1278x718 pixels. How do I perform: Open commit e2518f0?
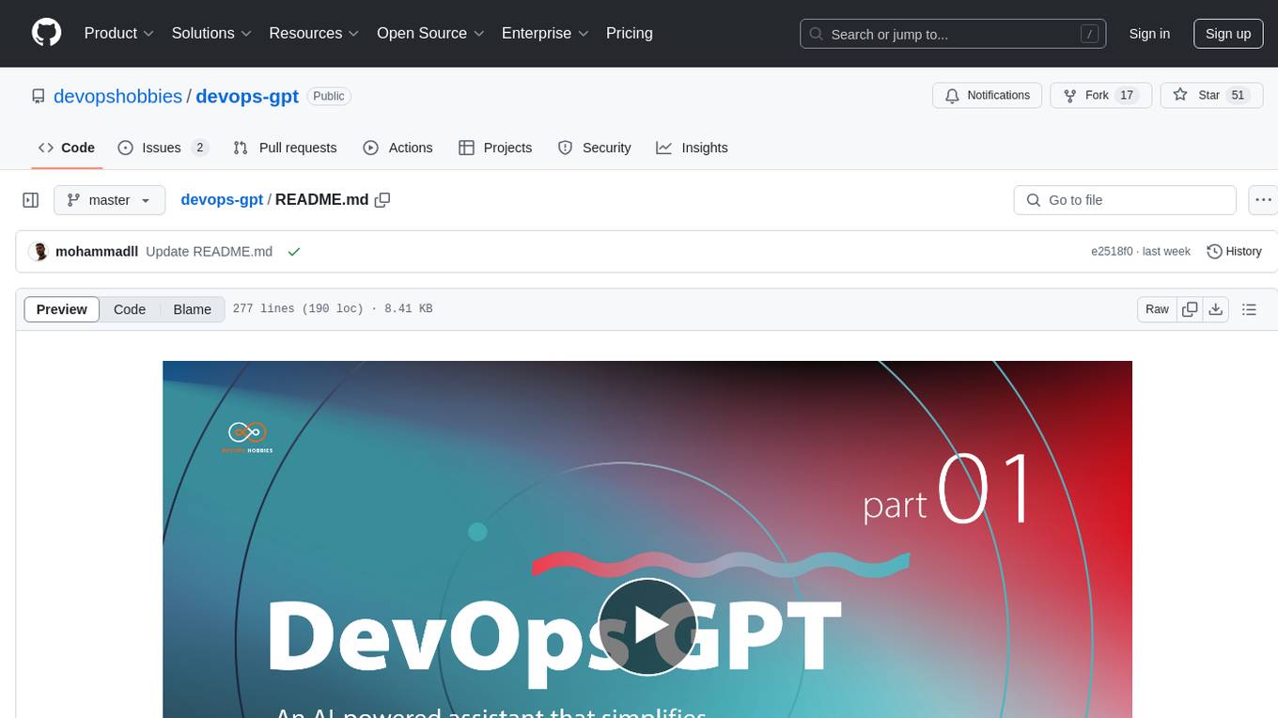click(1112, 252)
